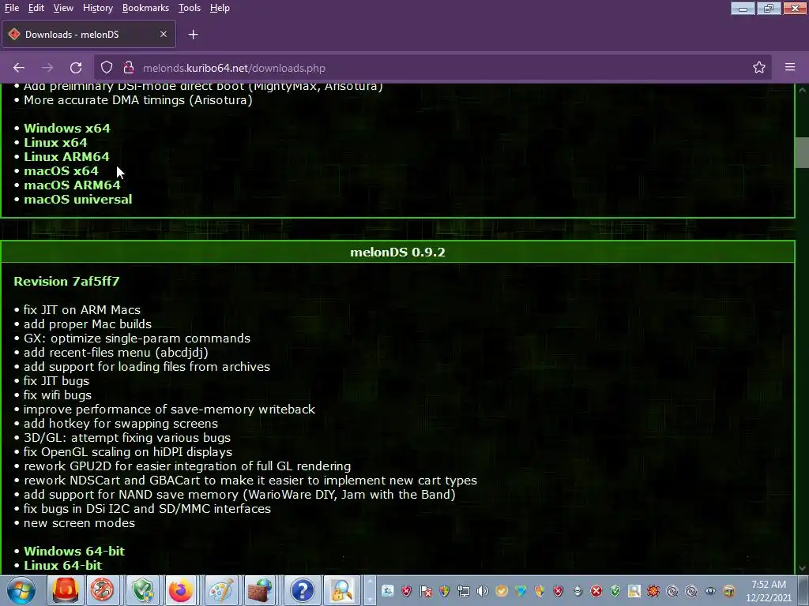Open the tracking protection shield icon
809x606 pixels.
[107, 68]
